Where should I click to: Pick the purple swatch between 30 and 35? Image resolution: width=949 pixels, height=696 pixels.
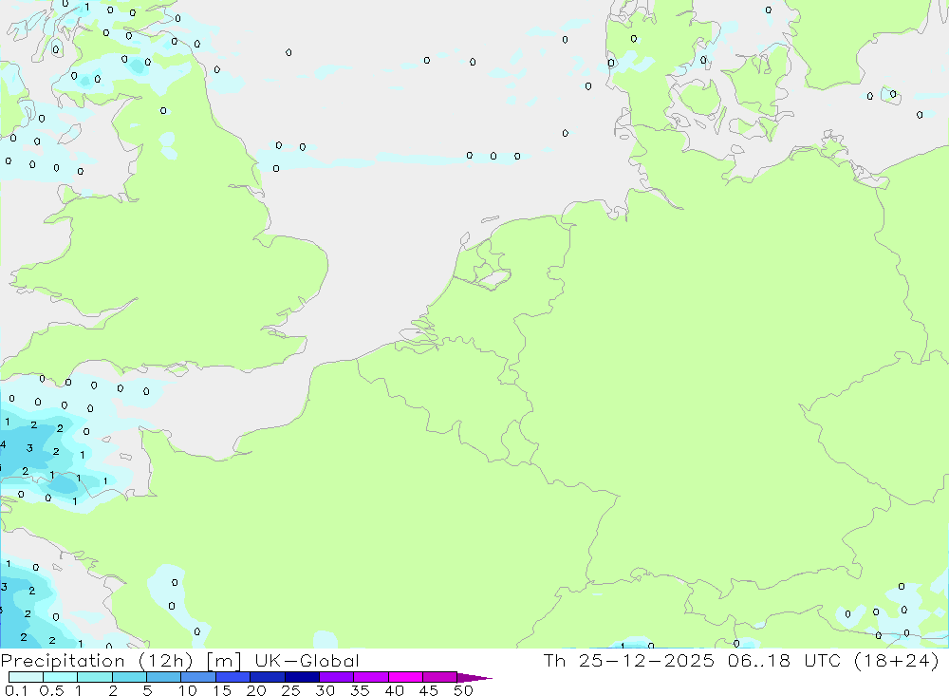click(336, 677)
